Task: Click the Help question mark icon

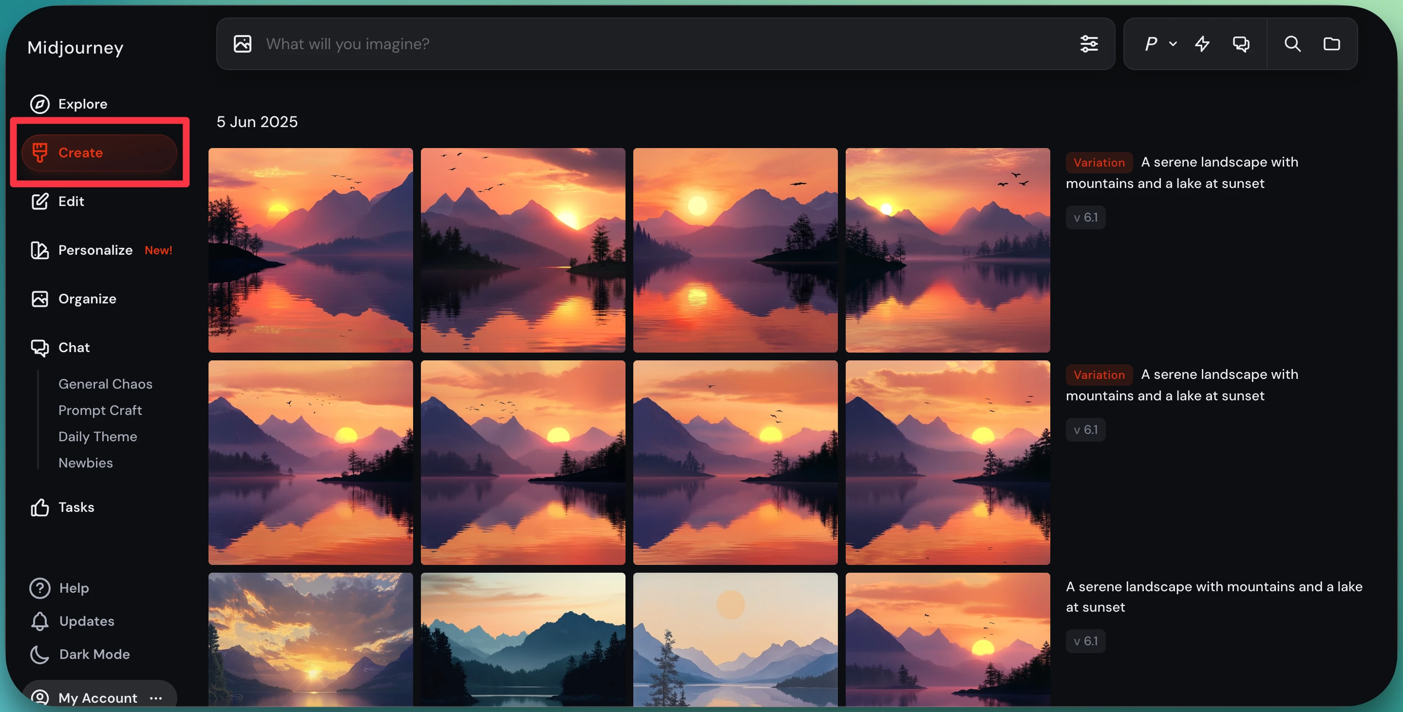Action: (40, 588)
